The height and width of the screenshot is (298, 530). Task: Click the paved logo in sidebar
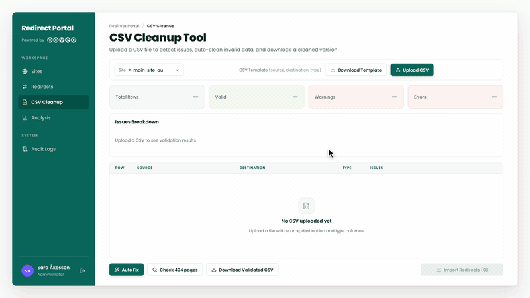(62, 40)
